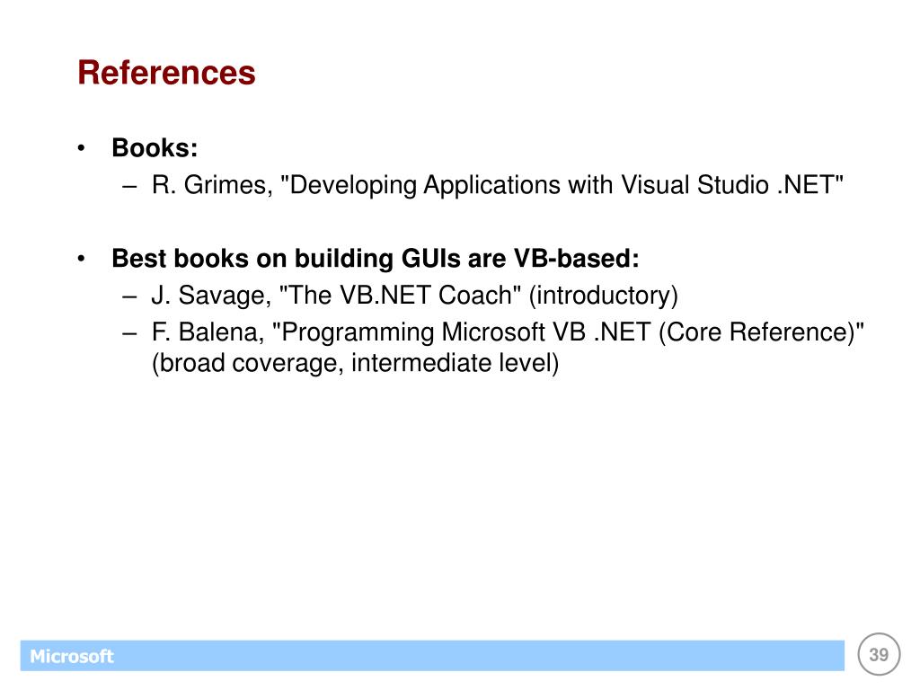Click the dash before J. Savage
The width and height of the screenshot is (920, 690).
point(129,298)
